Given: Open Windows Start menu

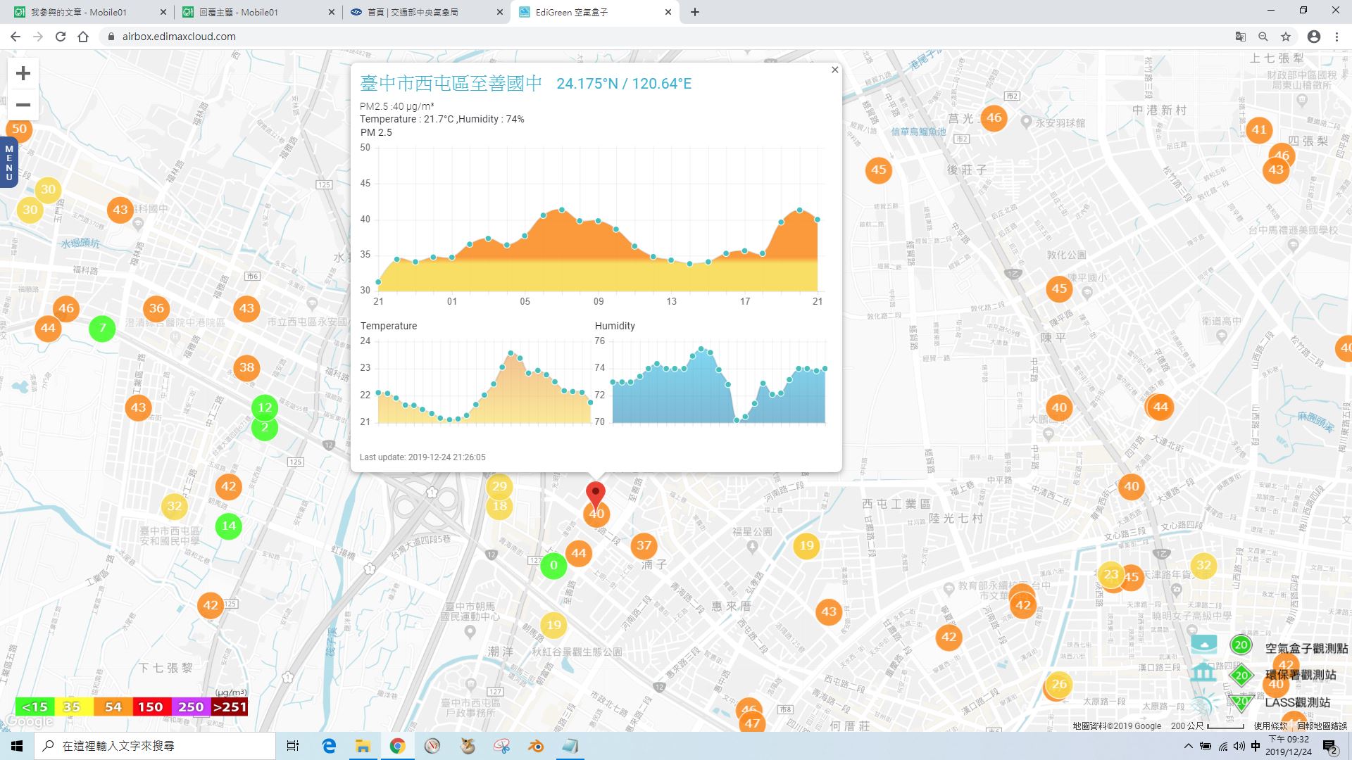Looking at the screenshot, I should pyautogui.click(x=17, y=746).
